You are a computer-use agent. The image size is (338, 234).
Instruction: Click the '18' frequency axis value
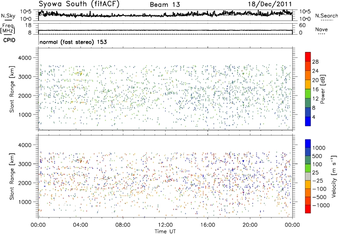[28, 25]
